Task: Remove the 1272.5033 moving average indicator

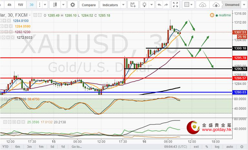Action: point(13,37)
